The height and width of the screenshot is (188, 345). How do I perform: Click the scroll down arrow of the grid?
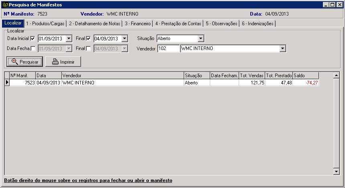pos(336,171)
